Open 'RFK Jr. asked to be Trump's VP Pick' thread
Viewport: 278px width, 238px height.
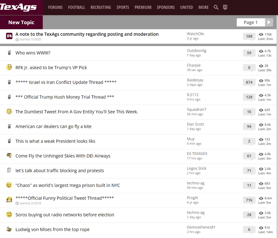(x=51, y=68)
